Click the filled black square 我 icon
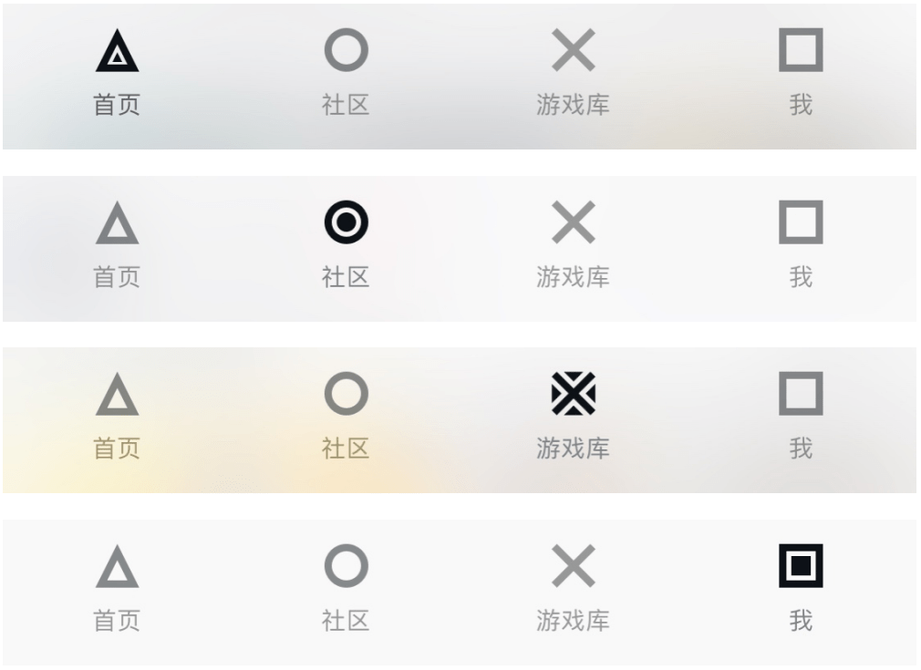The width and height of the screenshot is (921, 670). (801, 566)
